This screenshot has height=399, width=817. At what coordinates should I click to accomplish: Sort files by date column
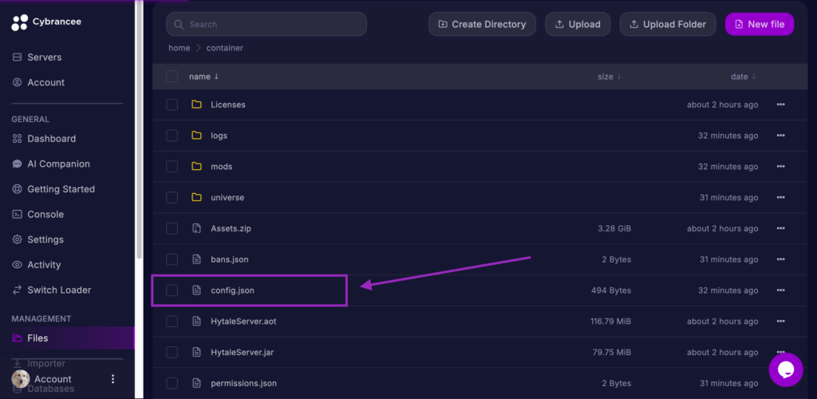click(743, 77)
